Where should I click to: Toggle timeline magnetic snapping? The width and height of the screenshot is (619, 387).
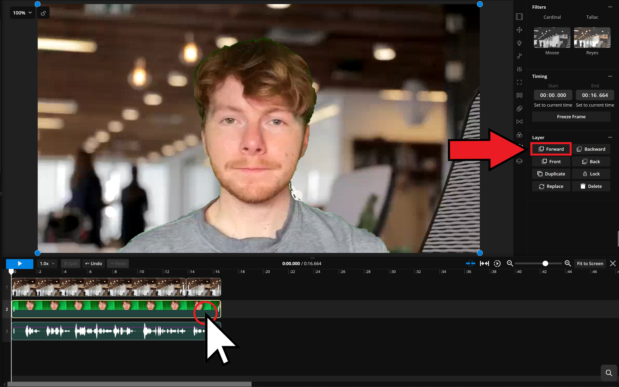470,263
